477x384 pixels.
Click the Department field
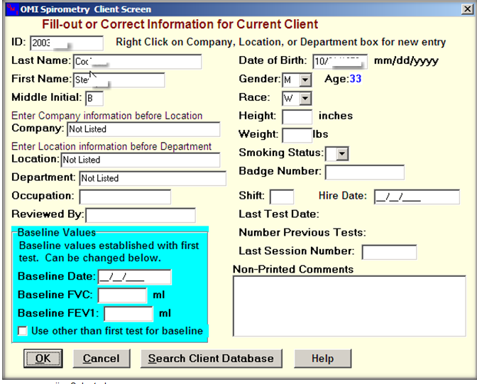pyautogui.click(x=152, y=178)
